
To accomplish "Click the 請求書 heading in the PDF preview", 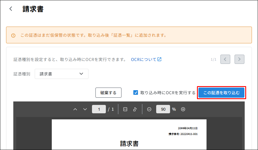I will click(x=129, y=144).
